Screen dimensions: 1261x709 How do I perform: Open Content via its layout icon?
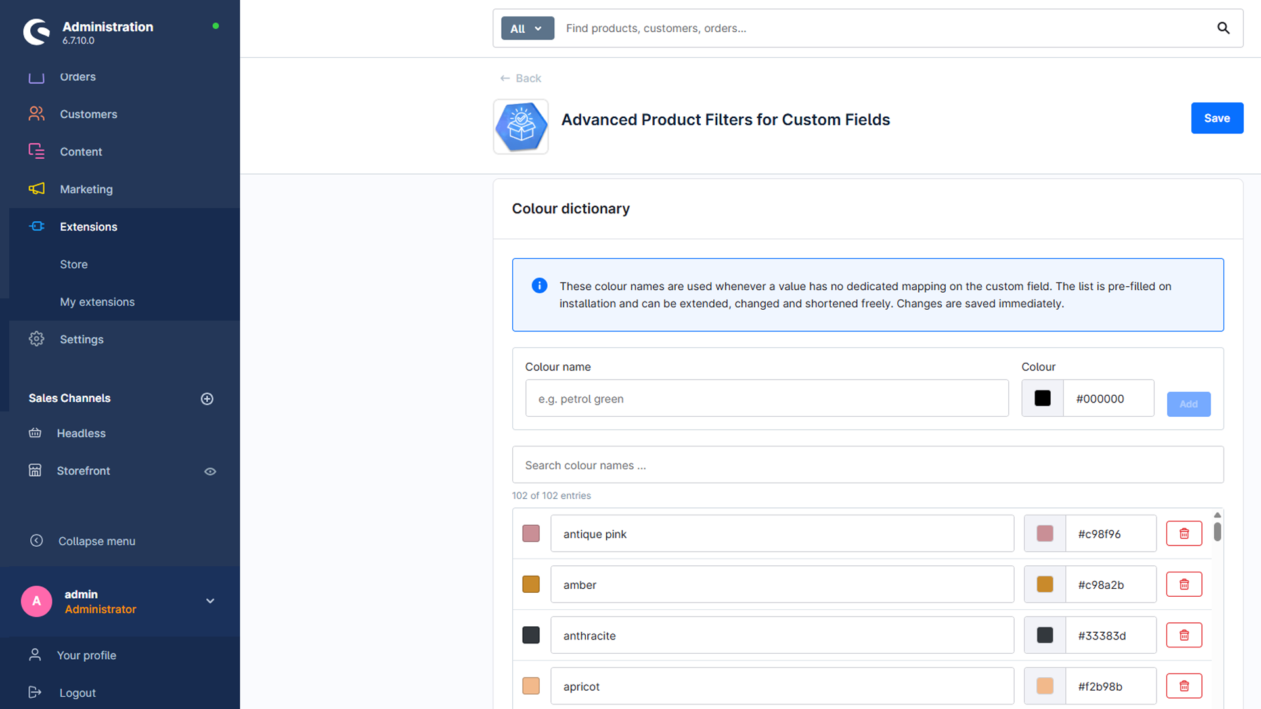[36, 151]
